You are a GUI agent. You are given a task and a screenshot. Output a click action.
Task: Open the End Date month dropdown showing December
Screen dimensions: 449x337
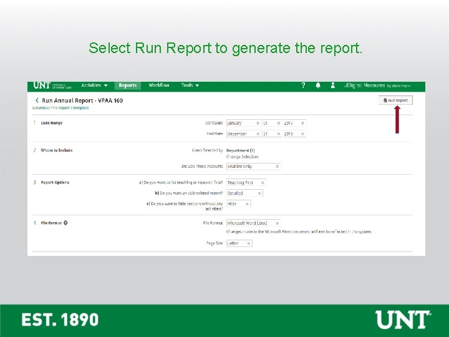(243, 134)
